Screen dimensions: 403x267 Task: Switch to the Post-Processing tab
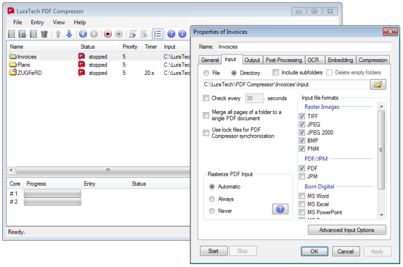[284, 60]
